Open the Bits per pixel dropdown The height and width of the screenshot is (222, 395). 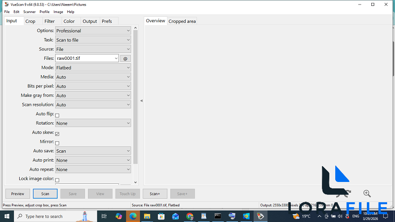[93, 86]
